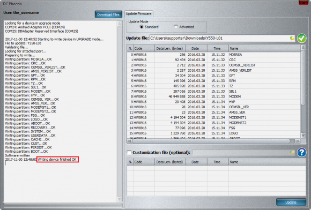Browse for update file using folder icon

tap(292, 38)
